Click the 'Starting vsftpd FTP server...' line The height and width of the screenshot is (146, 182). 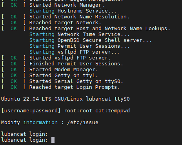point(75,52)
